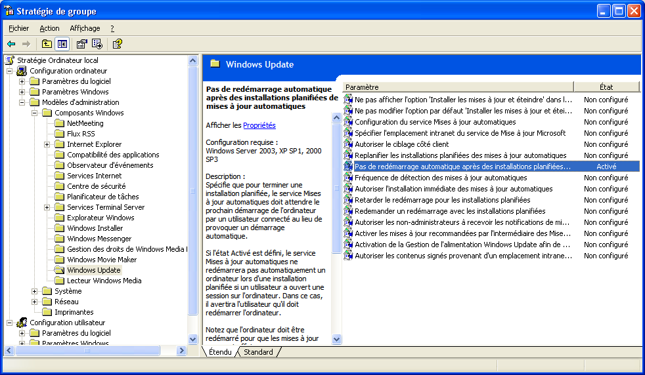Select the Configuration utilisateur user icon
The width and height of the screenshot is (645, 375).
coord(22,323)
